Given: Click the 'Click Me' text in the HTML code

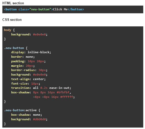Looking at the screenshot, I should coord(60,9).
